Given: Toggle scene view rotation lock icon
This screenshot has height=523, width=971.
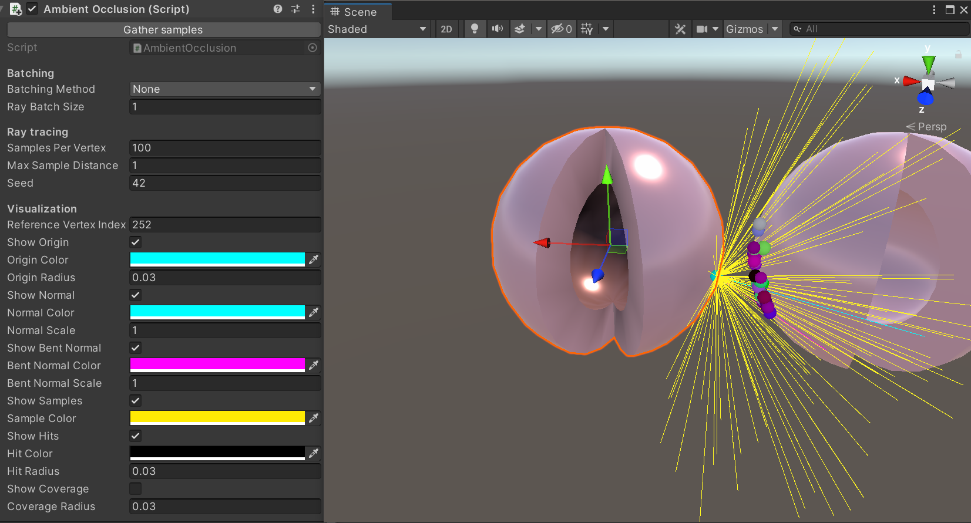Looking at the screenshot, I should coord(958,54).
